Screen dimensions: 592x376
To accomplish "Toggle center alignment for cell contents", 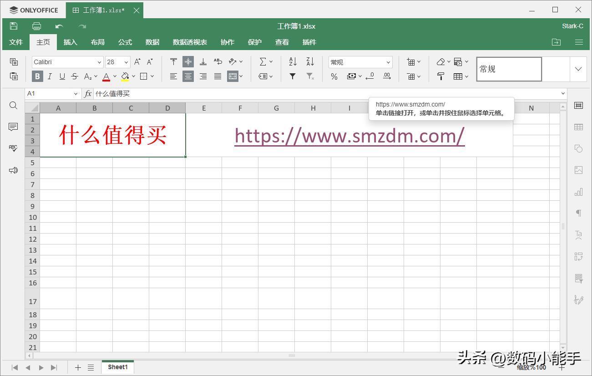I will tap(188, 76).
